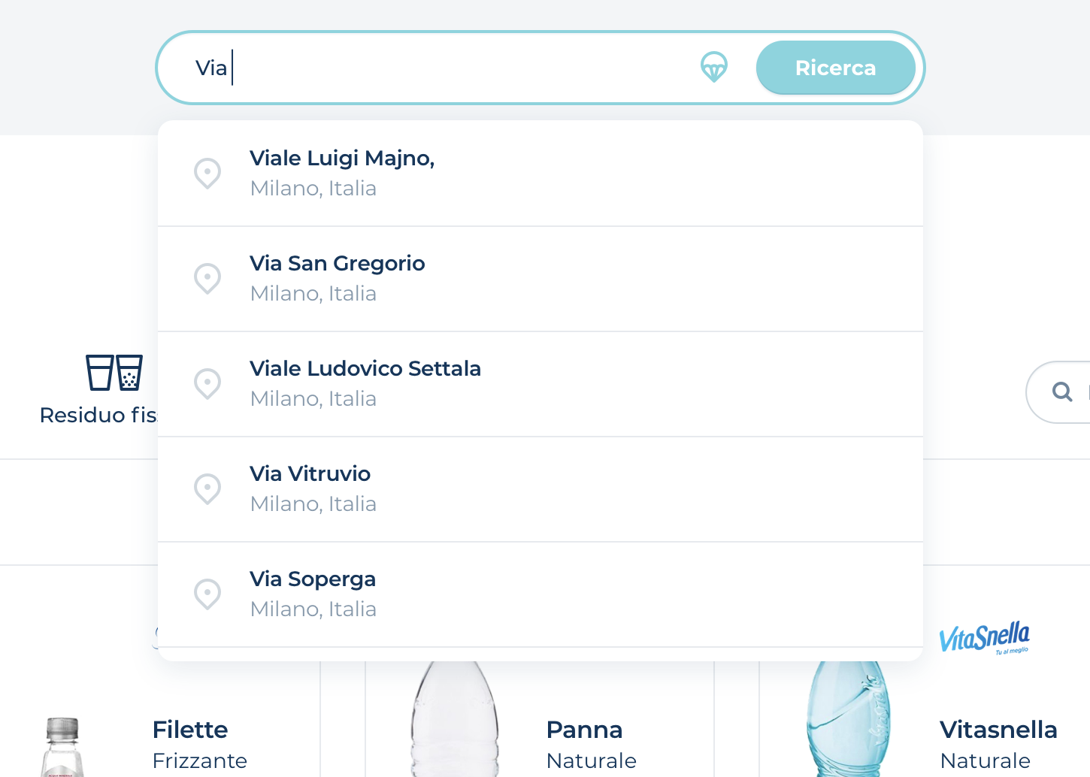This screenshot has height=777, width=1090.
Task: Click the Filette bottle thumbnail
Action: pyautogui.click(x=62, y=746)
